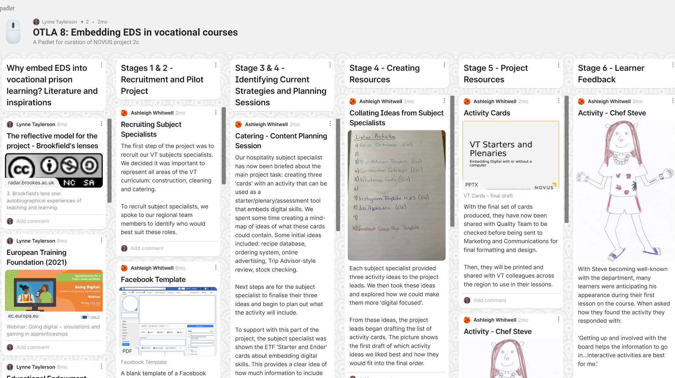Click the three-dot icon on the Facebook Template post

(x=216, y=267)
